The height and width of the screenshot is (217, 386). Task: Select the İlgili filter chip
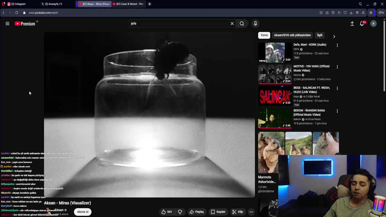coord(320,35)
